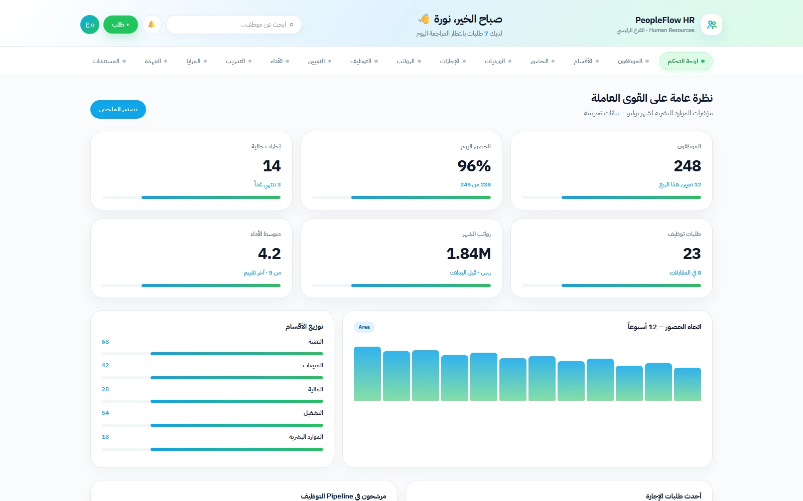Open the user avatar in the header
The width and height of the screenshot is (803, 501).
[90, 25]
